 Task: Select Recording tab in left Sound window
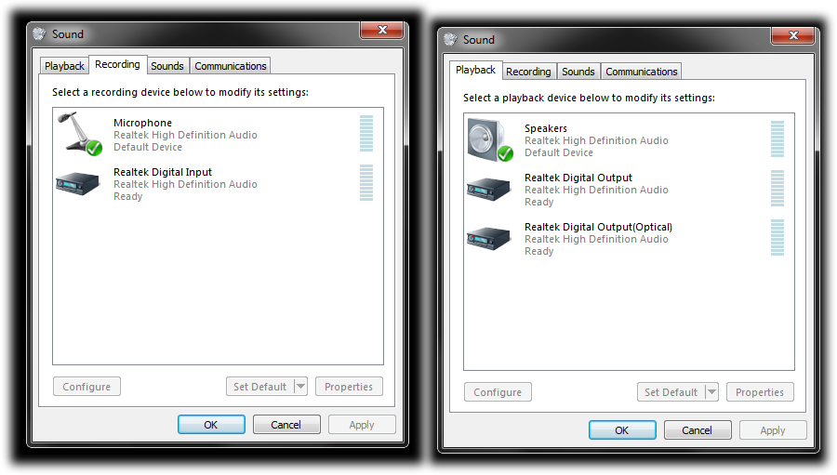(x=117, y=64)
